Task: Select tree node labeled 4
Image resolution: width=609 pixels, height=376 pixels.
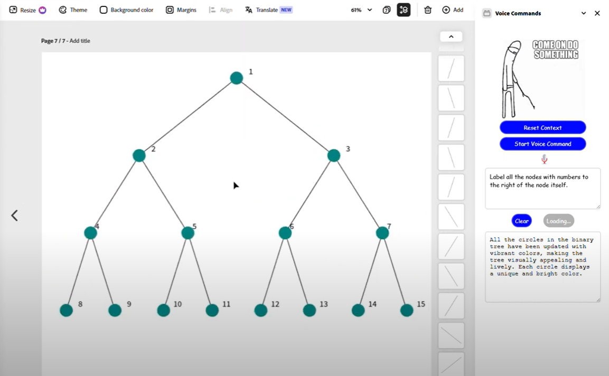Action: point(90,233)
